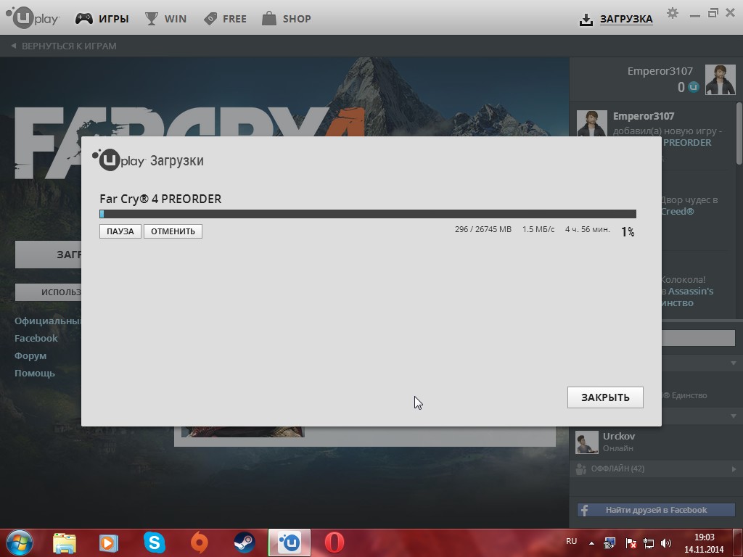This screenshot has height=557, width=743.
Task: Click the RU language indicator
Action: (x=572, y=541)
